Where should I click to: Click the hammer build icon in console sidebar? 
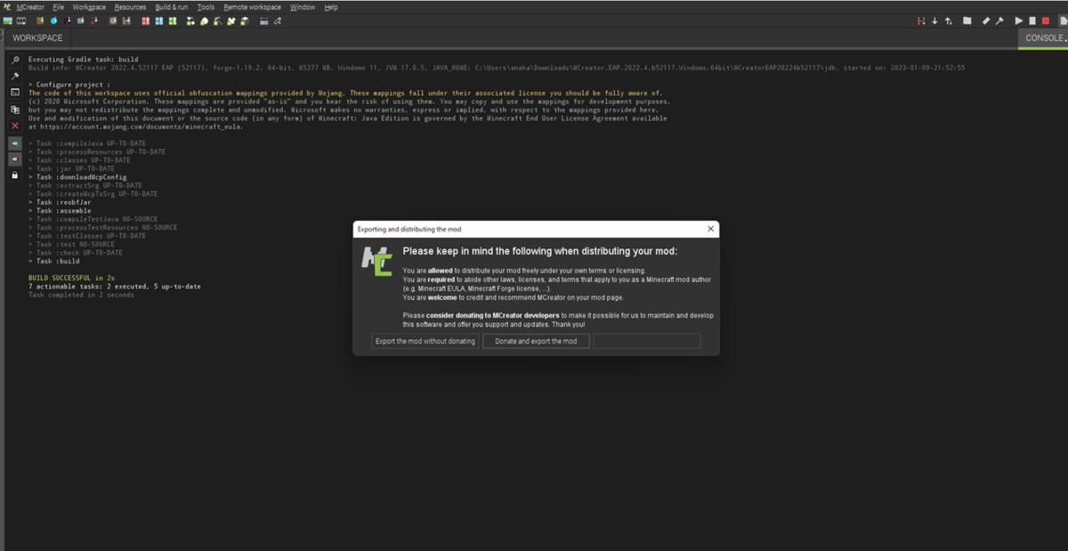pyautogui.click(x=14, y=77)
